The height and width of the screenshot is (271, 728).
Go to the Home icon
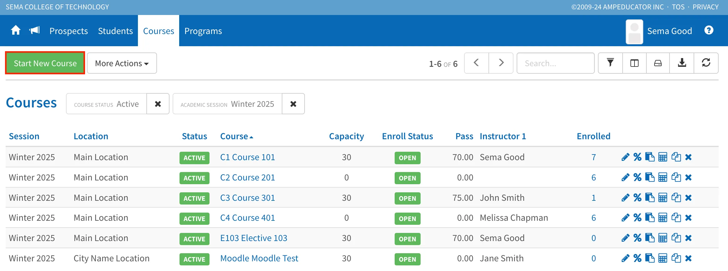pyautogui.click(x=16, y=31)
